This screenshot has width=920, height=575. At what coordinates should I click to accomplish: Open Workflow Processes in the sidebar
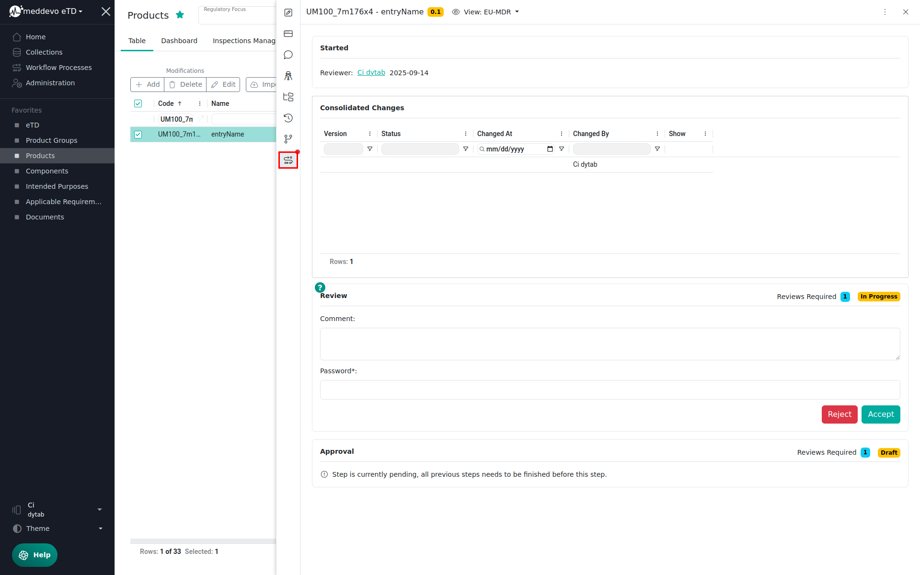(x=58, y=68)
